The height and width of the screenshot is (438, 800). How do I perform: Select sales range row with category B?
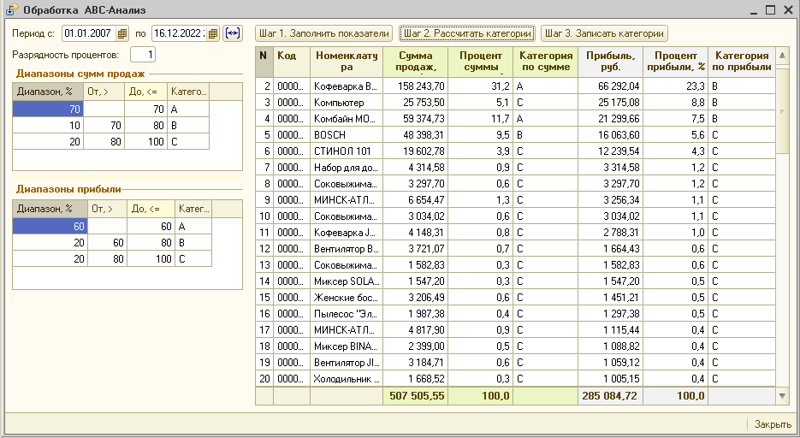pos(110,126)
